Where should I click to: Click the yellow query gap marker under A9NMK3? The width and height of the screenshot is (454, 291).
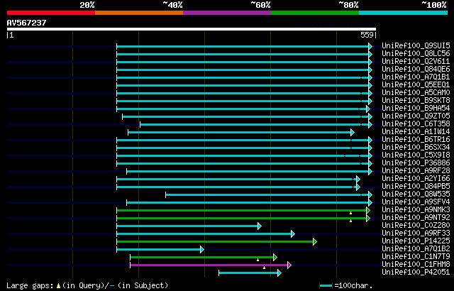350,213
